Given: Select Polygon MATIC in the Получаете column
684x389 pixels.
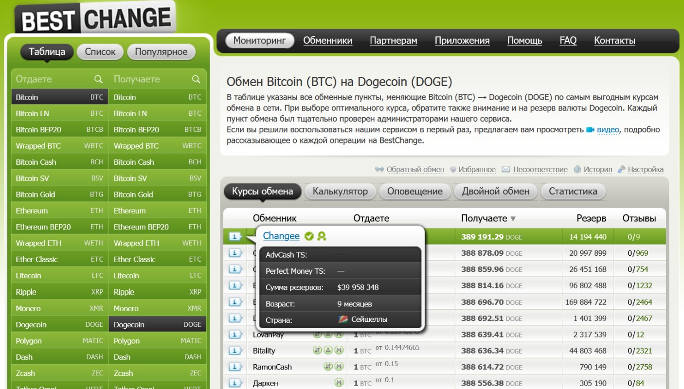Looking at the screenshot, I should point(158,341).
